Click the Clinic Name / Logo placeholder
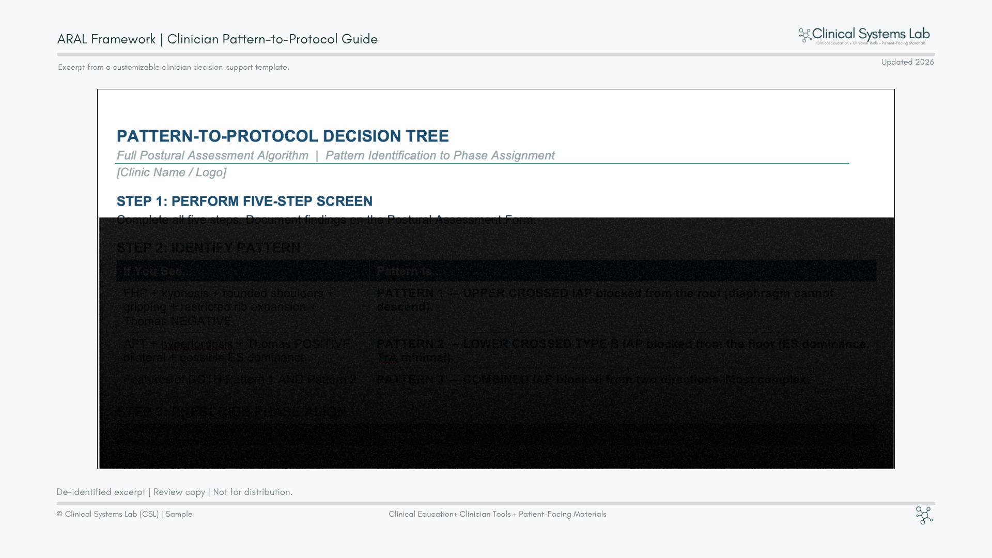 click(x=171, y=173)
